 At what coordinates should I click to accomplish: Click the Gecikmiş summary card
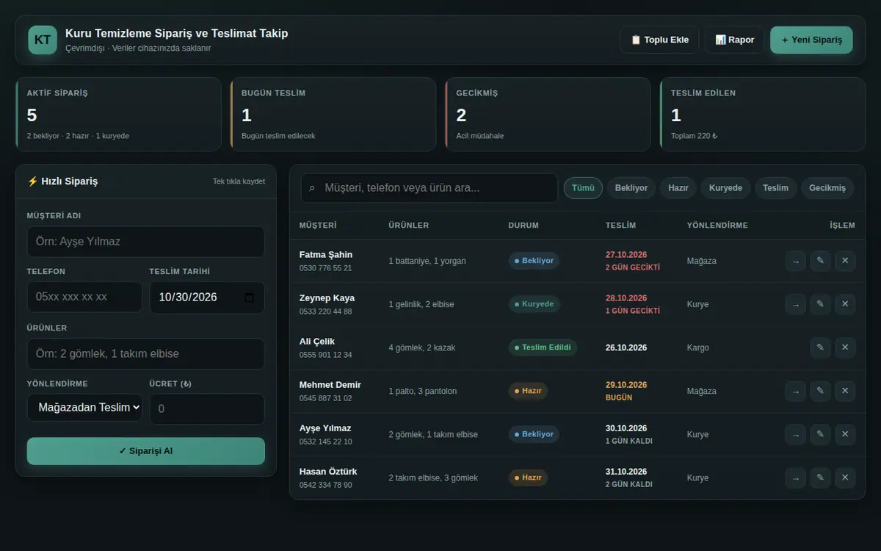[548, 115]
